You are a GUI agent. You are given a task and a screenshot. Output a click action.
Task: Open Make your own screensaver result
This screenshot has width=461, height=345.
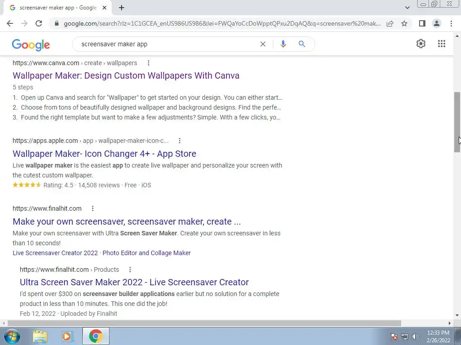[x=127, y=221]
